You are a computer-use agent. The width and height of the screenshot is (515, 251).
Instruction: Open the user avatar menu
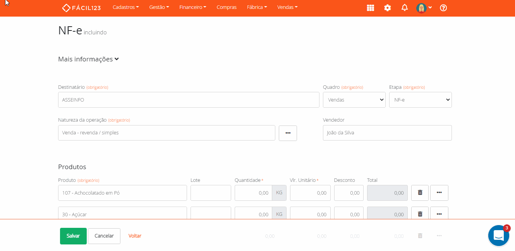click(424, 8)
